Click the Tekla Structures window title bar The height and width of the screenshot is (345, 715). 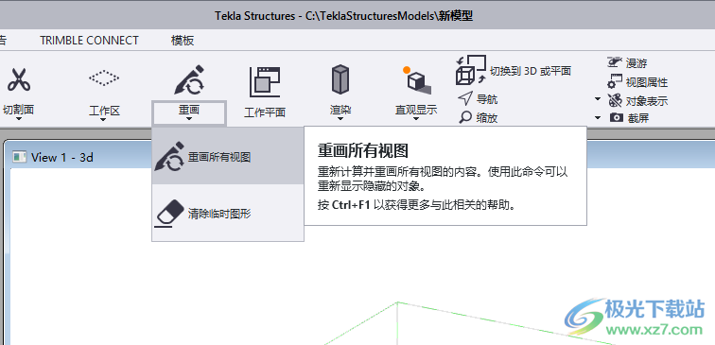(357, 15)
